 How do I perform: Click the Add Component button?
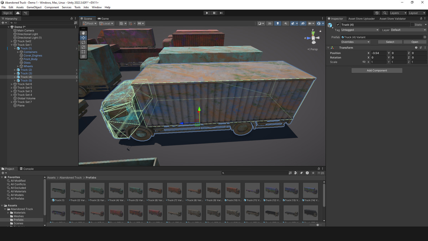pos(377,70)
